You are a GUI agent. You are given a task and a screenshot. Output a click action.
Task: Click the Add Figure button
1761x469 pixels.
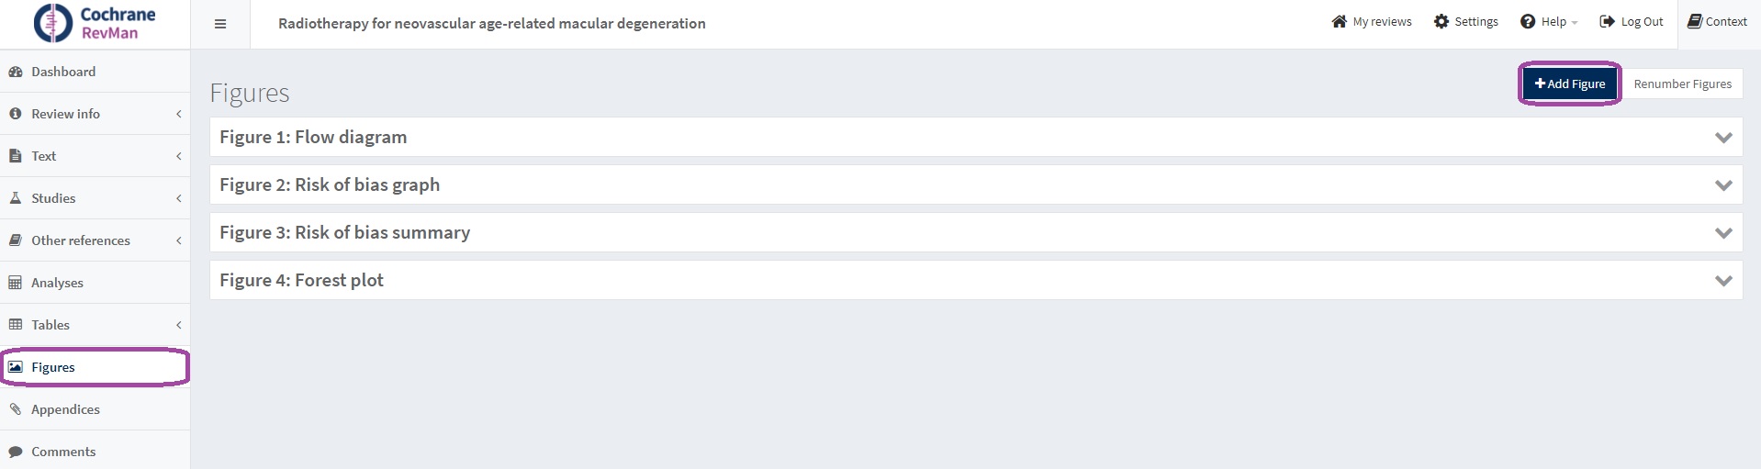[1570, 84]
